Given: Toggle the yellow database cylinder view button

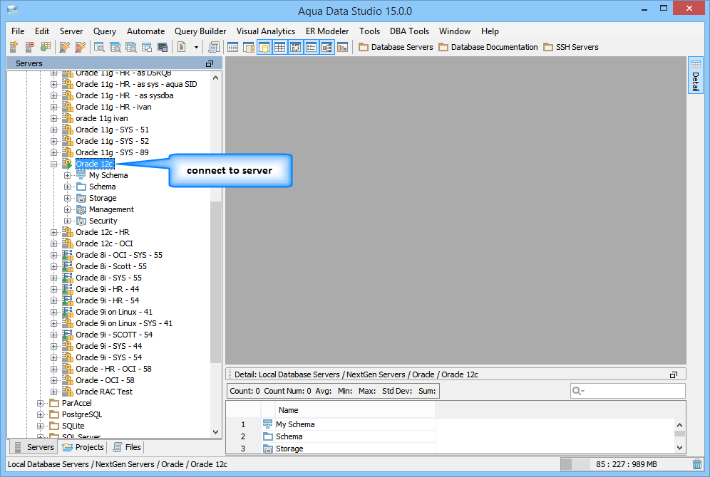Looking at the screenshot, I should coord(264,46).
